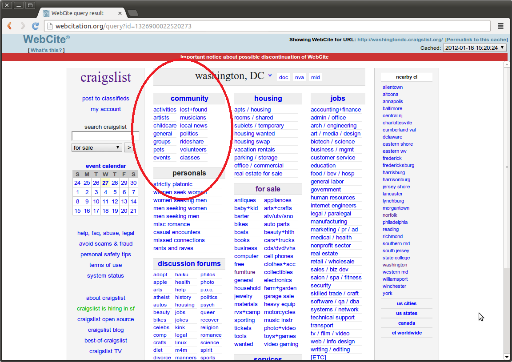Click 'Permalink to this cache' link
Viewport: 512px width, 362px height.
tap(476, 40)
